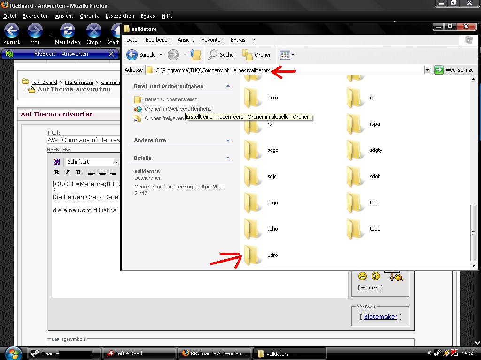Open the Windows Start menu

coord(13,353)
